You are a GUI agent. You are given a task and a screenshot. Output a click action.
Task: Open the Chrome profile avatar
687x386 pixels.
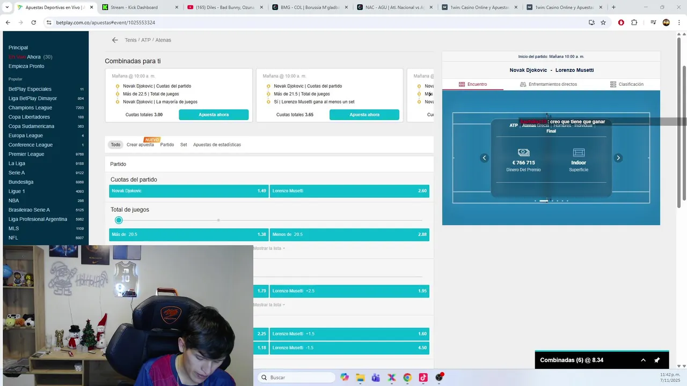pos(666,23)
